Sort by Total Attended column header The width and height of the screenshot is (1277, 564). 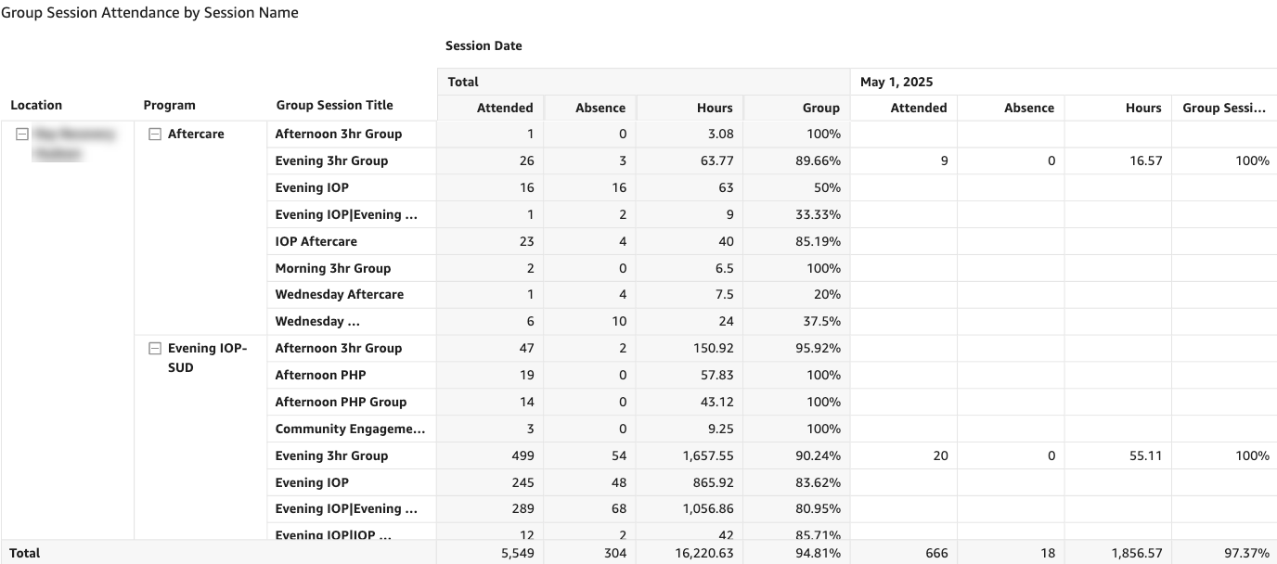[505, 108]
